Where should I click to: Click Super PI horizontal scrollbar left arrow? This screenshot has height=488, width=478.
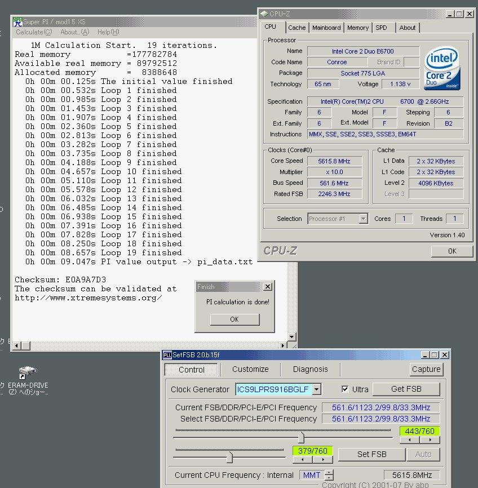[x=16, y=345]
